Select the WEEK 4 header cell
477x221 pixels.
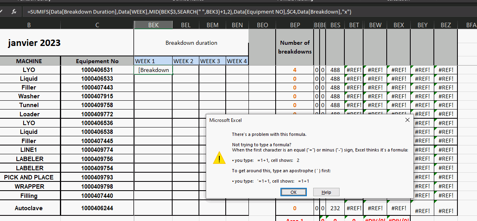click(237, 61)
